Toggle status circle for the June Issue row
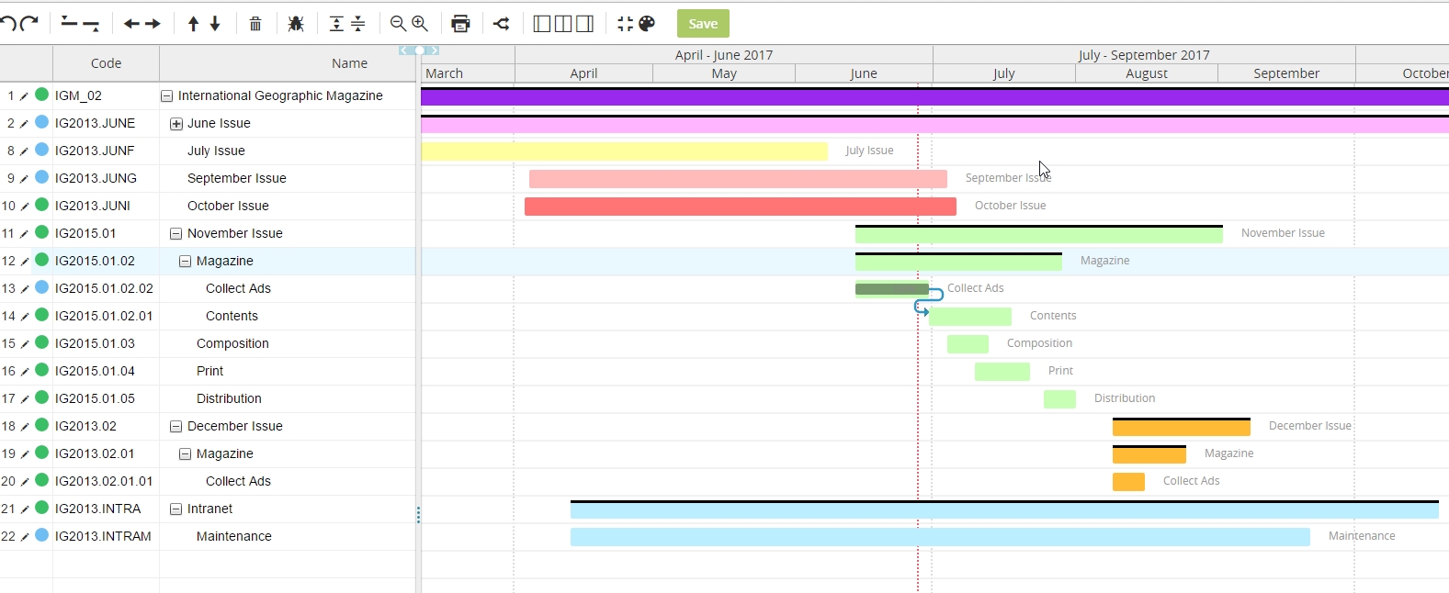This screenshot has width=1449, height=593. (x=41, y=122)
